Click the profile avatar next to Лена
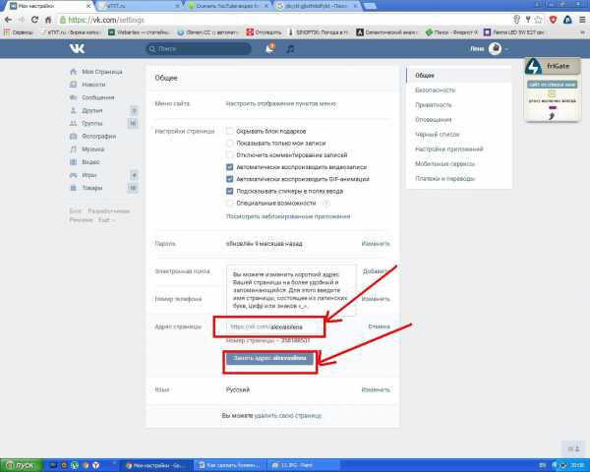 pyautogui.click(x=495, y=48)
